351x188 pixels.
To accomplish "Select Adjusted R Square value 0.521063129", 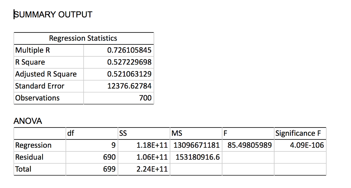I will point(129,74).
